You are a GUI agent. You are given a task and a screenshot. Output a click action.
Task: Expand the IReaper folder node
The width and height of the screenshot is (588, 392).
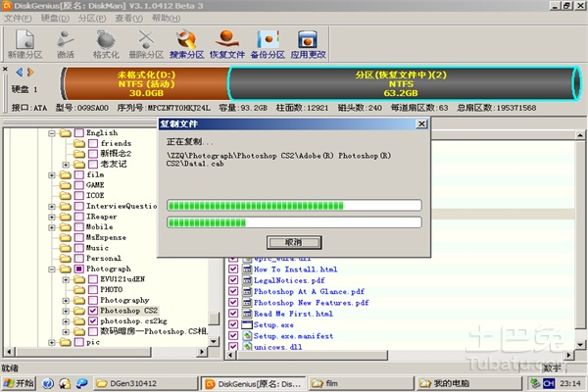point(52,217)
